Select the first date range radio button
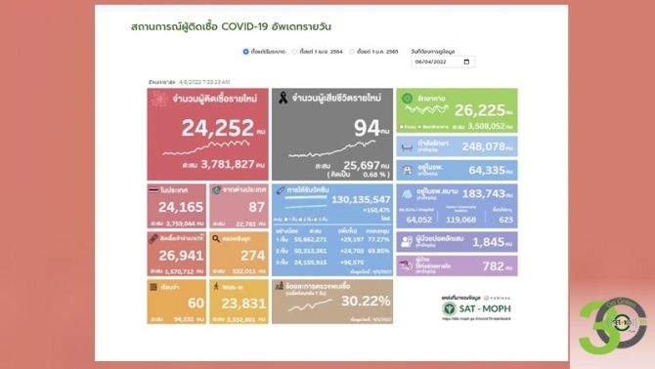The height and width of the screenshot is (369, 655). [245, 52]
